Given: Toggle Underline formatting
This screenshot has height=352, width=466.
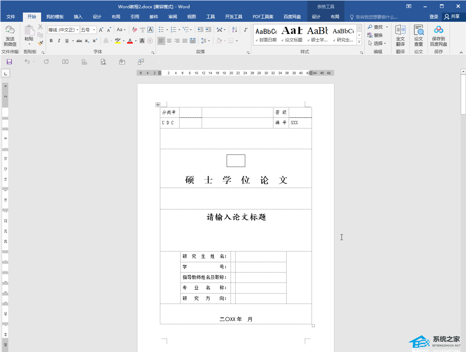Looking at the screenshot, I should pos(67,41).
